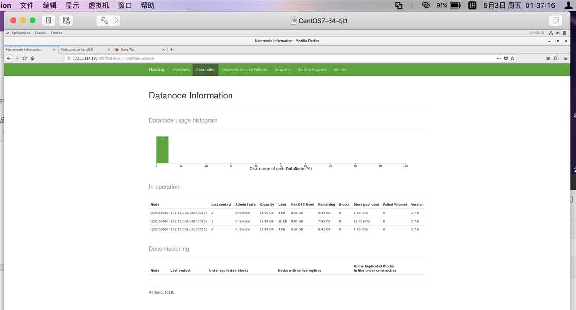
Task: Open Firefox hamburger menu
Action: (x=566, y=58)
